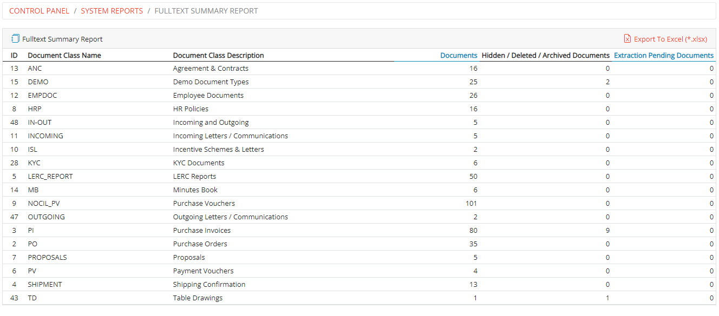The image size is (719, 316).
Task: Sort by the Documents column
Action: [458, 55]
